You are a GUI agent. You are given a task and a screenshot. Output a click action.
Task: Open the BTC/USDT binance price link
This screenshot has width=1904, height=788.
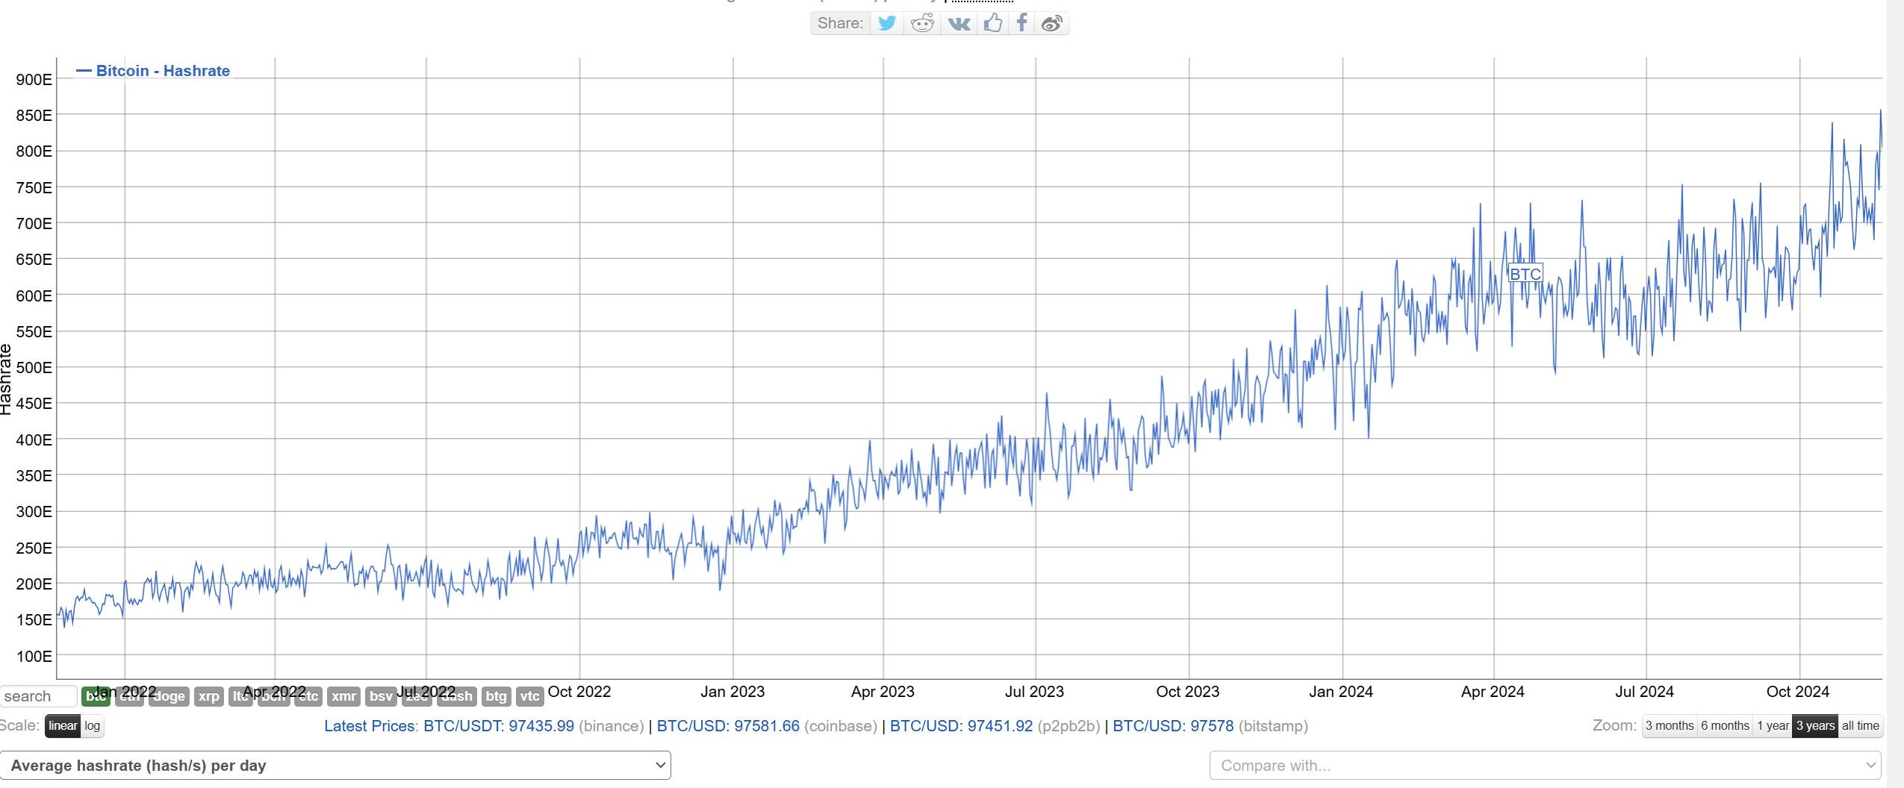tap(498, 726)
